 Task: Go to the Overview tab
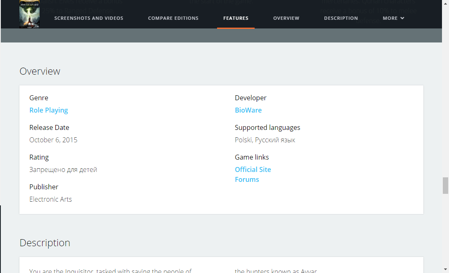[x=286, y=18]
